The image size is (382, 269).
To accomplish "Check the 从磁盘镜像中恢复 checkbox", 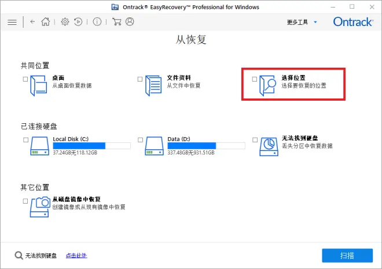I will tap(25, 201).
